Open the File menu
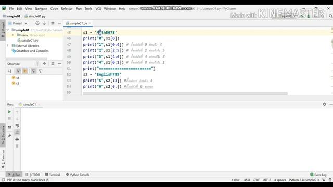 coord(11,9)
